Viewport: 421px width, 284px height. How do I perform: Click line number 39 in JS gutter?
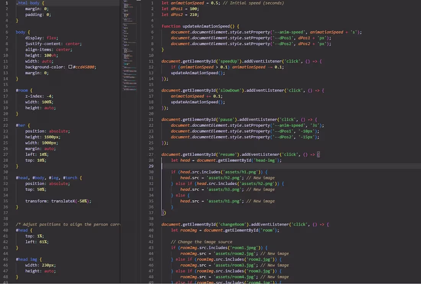click(151, 224)
